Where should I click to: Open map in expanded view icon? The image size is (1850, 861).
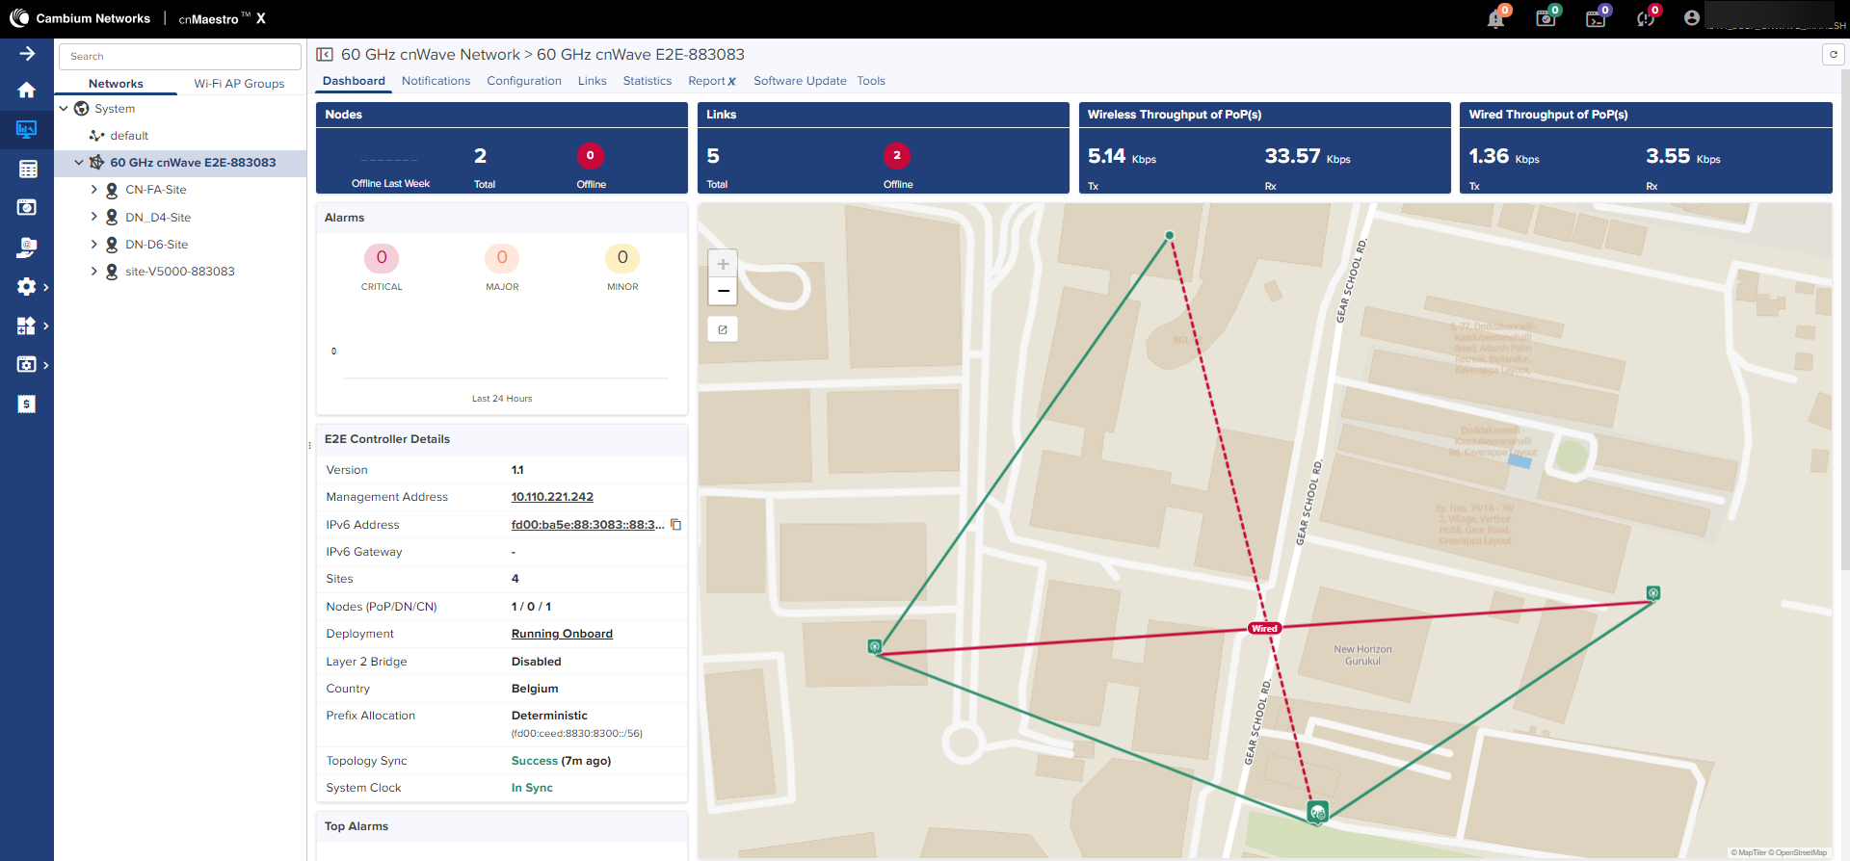point(723,329)
